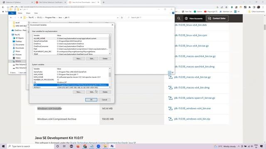
Task: Click download icon beside macos-x64_bin.tar.gz
Action: tap(170, 77)
